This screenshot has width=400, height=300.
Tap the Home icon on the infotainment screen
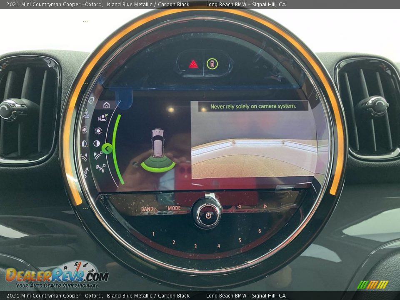click(106, 105)
